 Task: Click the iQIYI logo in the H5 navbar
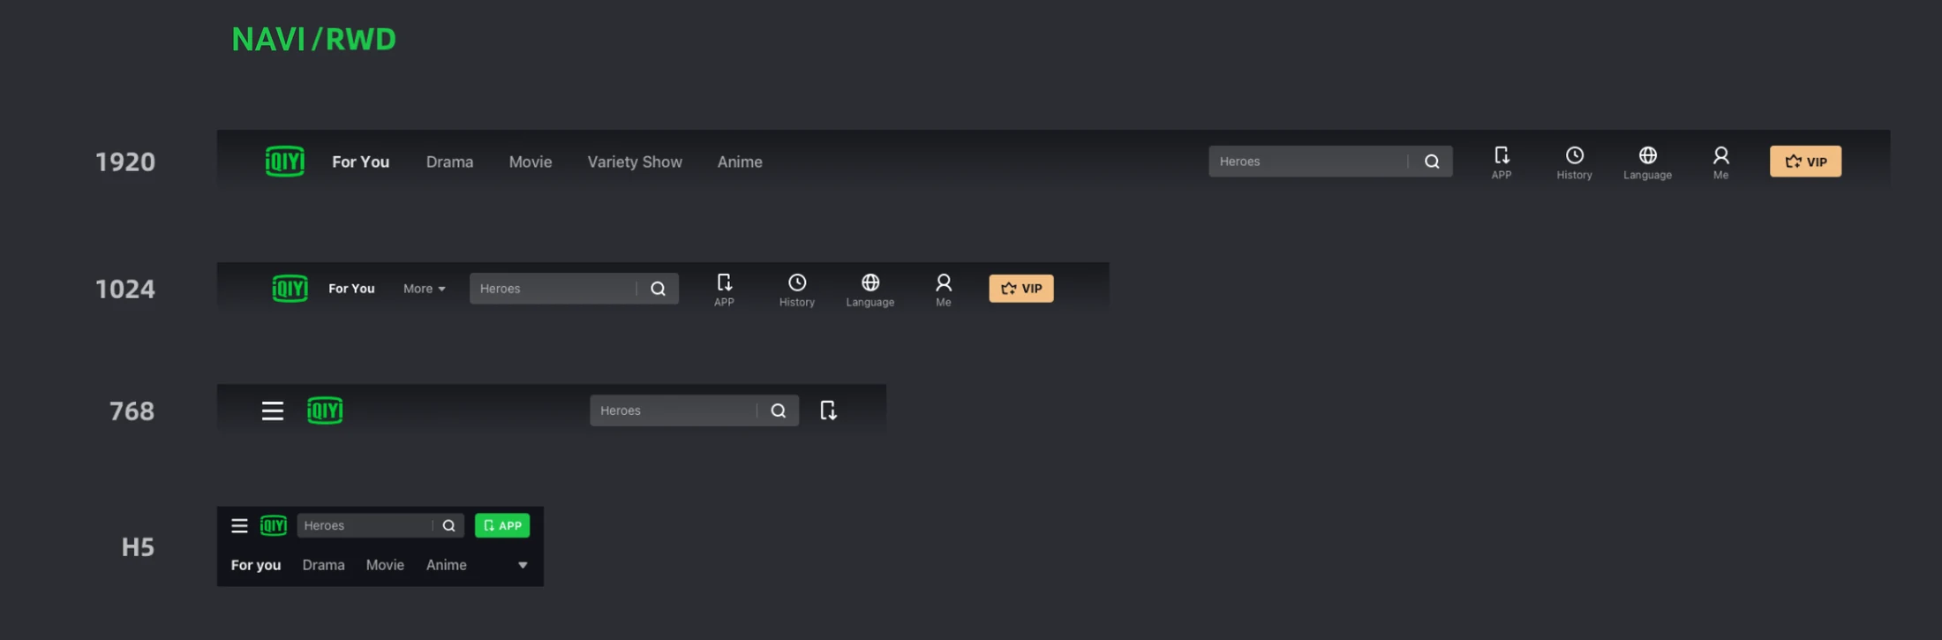[274, 525]
